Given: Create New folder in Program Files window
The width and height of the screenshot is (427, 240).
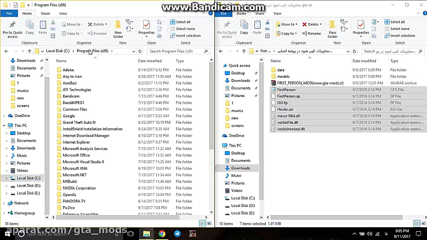Looking at the screenshot, I should pos(118,29).
